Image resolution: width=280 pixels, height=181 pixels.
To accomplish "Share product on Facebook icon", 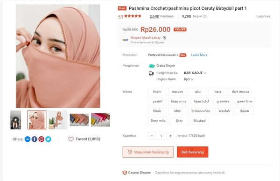I will point(34,139).
